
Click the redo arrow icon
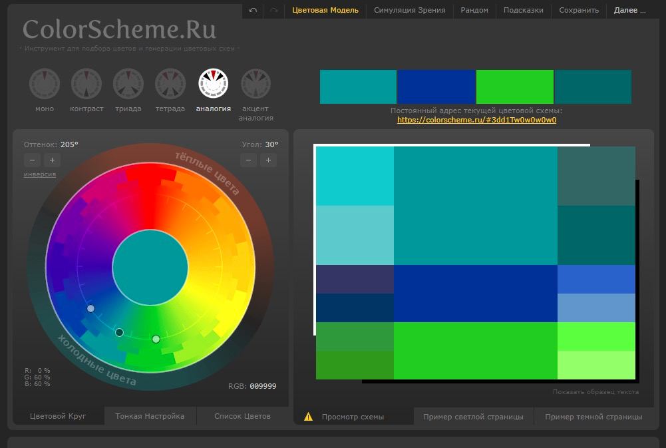273,10
